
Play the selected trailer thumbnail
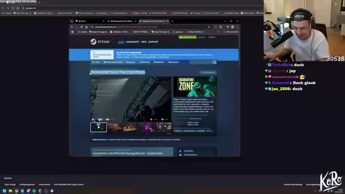click(99, 127)
